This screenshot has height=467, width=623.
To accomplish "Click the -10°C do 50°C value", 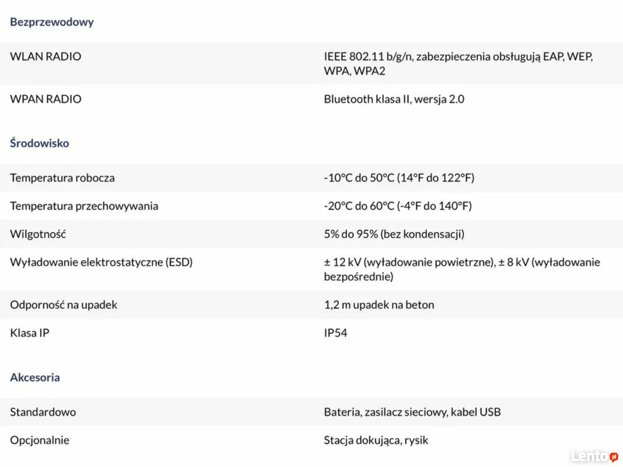I will 399,178.
